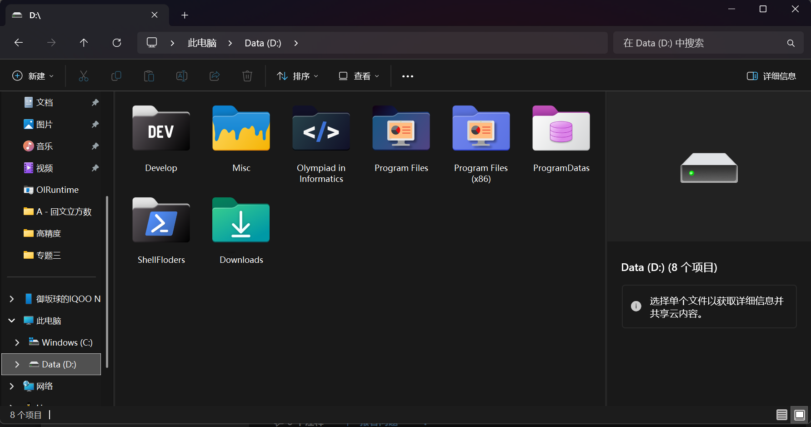Click the Rename icon in toolbar

pos(182,76)
